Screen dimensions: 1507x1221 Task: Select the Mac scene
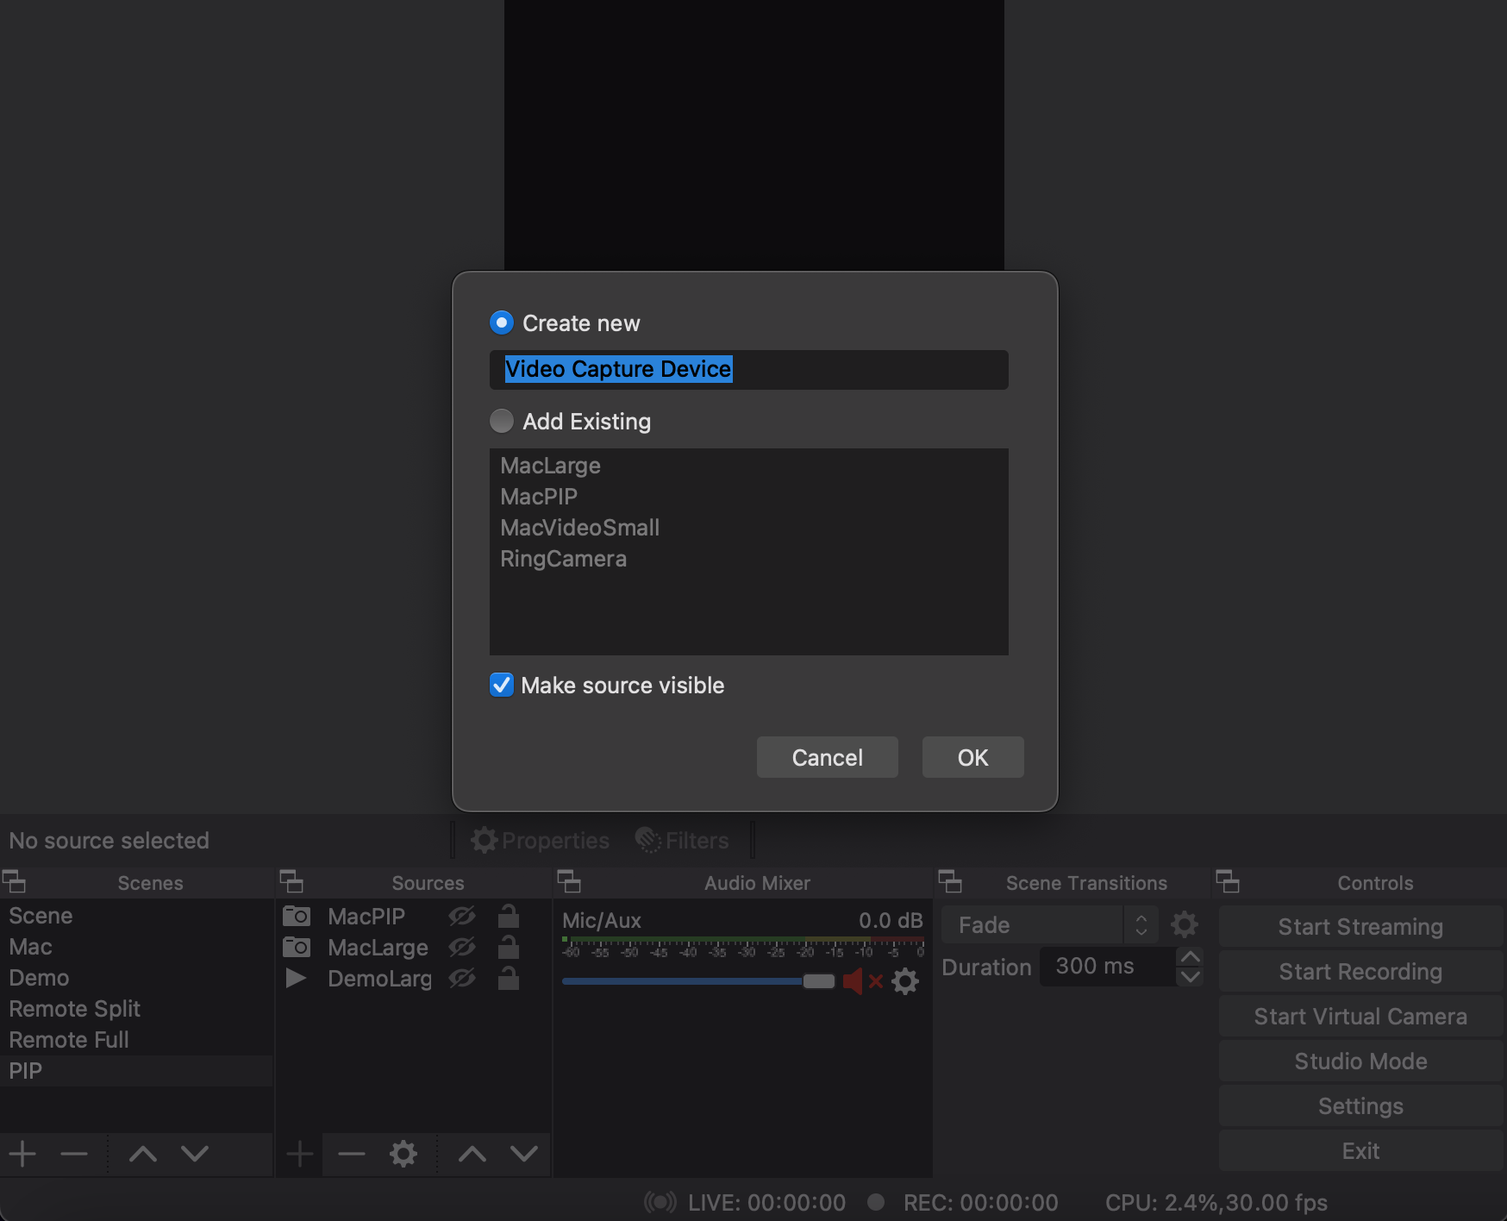click(136, 947)
